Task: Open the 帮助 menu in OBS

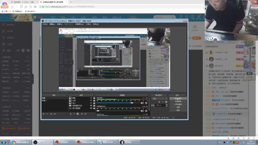Action: (96, 24)
